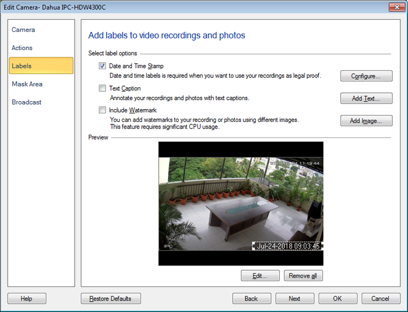Open the Camera settings tab
This screenshot has height=312, width=408.
[24, 30]
